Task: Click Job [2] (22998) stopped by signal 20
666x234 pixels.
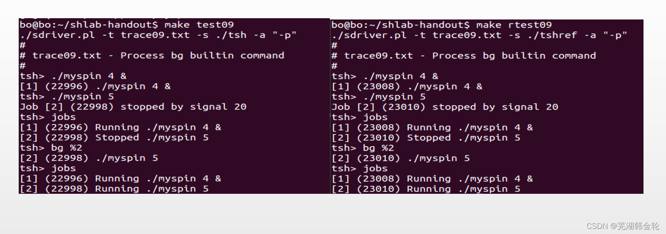Action: click(x=133, y=107)
